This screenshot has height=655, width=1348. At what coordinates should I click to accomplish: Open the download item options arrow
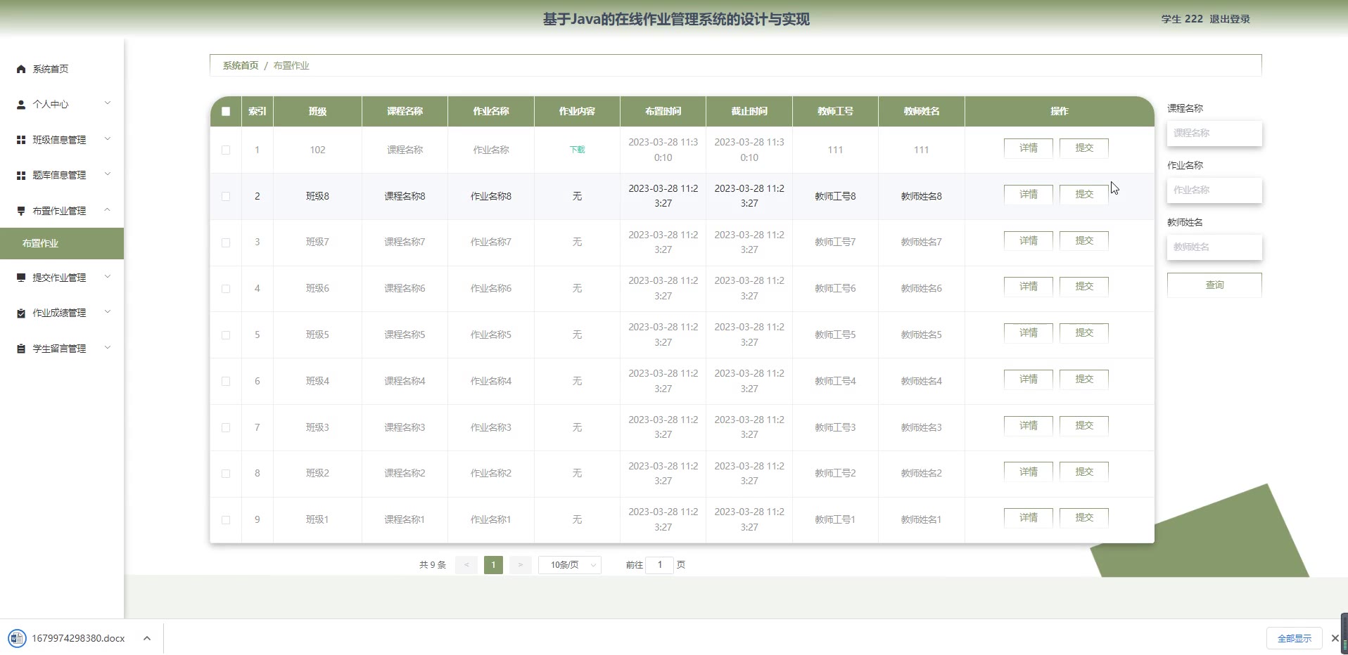click(146, 638)
